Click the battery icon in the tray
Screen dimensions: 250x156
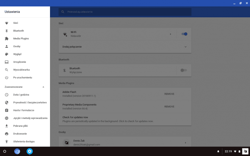[x=239, y=151]
